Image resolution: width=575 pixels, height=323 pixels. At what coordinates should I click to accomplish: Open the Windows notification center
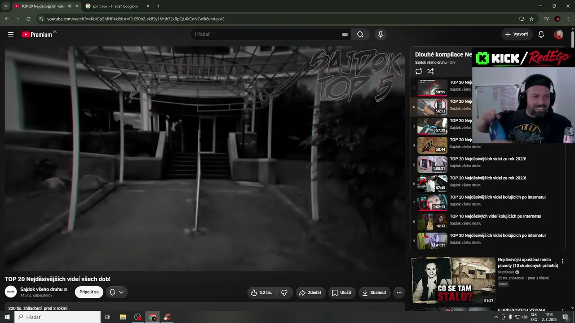click(x=566, y=317)
